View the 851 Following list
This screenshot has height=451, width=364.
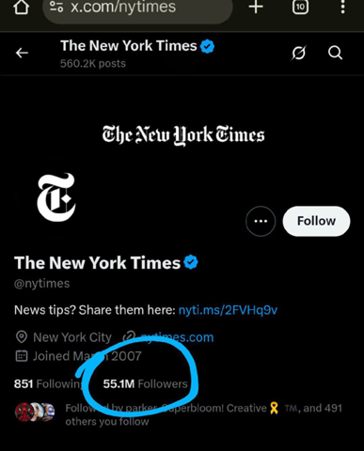(49, 383)
